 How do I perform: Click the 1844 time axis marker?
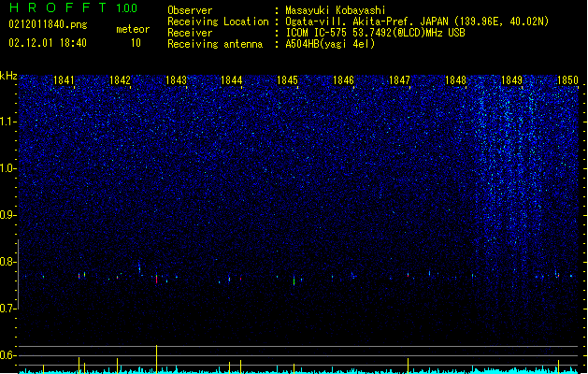(232, 80)
